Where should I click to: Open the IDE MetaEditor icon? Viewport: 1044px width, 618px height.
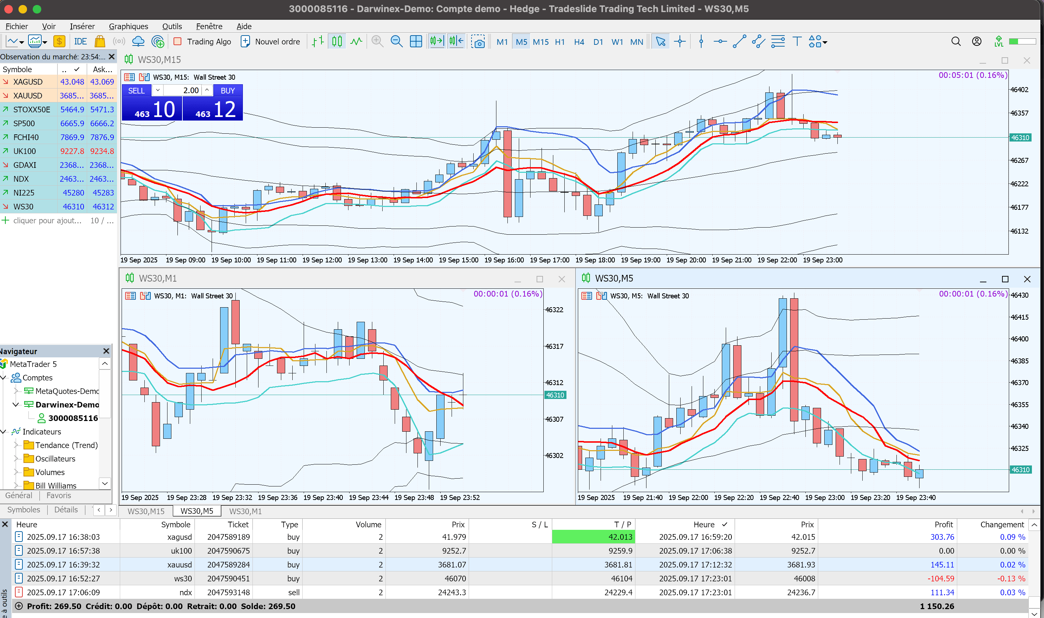click(80, 42)
